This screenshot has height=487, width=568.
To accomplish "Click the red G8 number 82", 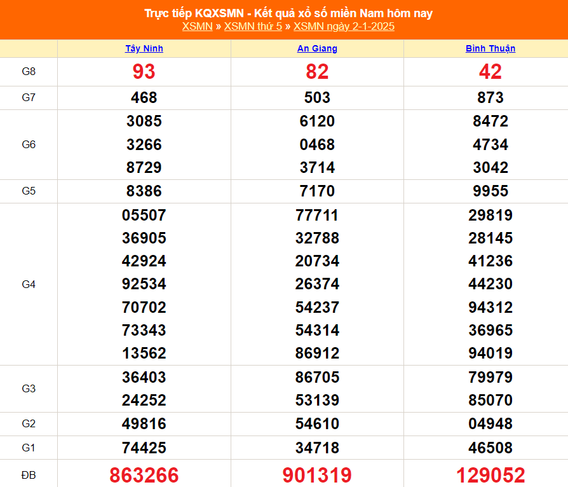I will point(317,72).
